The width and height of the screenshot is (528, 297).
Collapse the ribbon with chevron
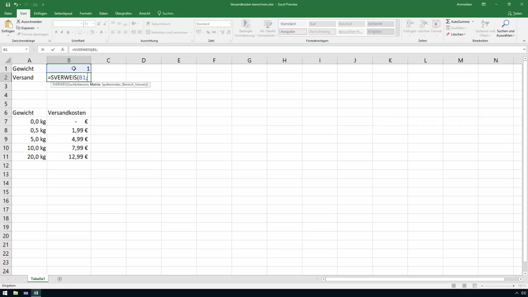[524, 41]
